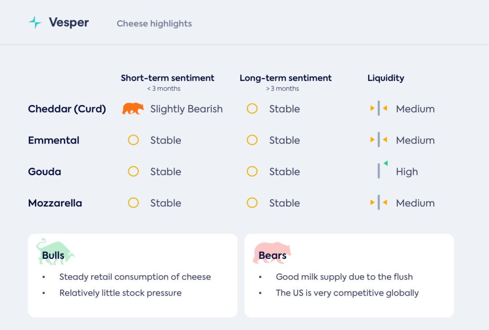489x330 pixels.
Task: Select Gouda long-term stable circle
Action: click(x=252, y=172)
